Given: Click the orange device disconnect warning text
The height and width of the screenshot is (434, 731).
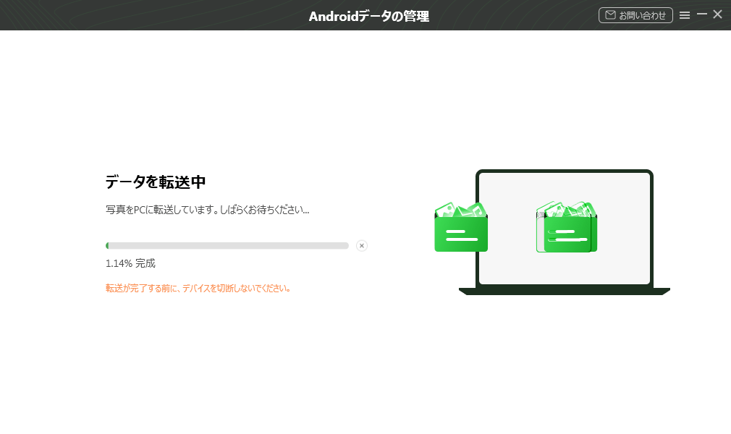Looking at the screenshot, I should (x=198, y=288).
